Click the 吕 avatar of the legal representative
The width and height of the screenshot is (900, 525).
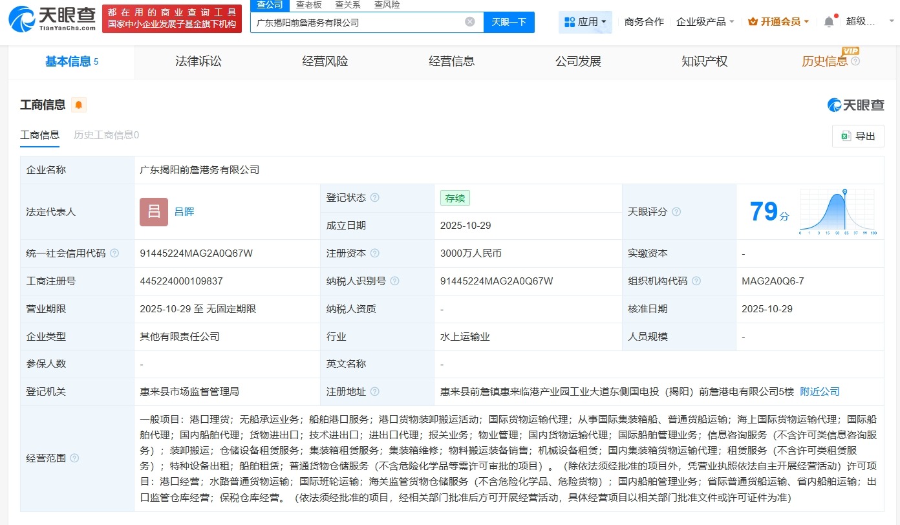pyautogui.click(x=153, y=211)
